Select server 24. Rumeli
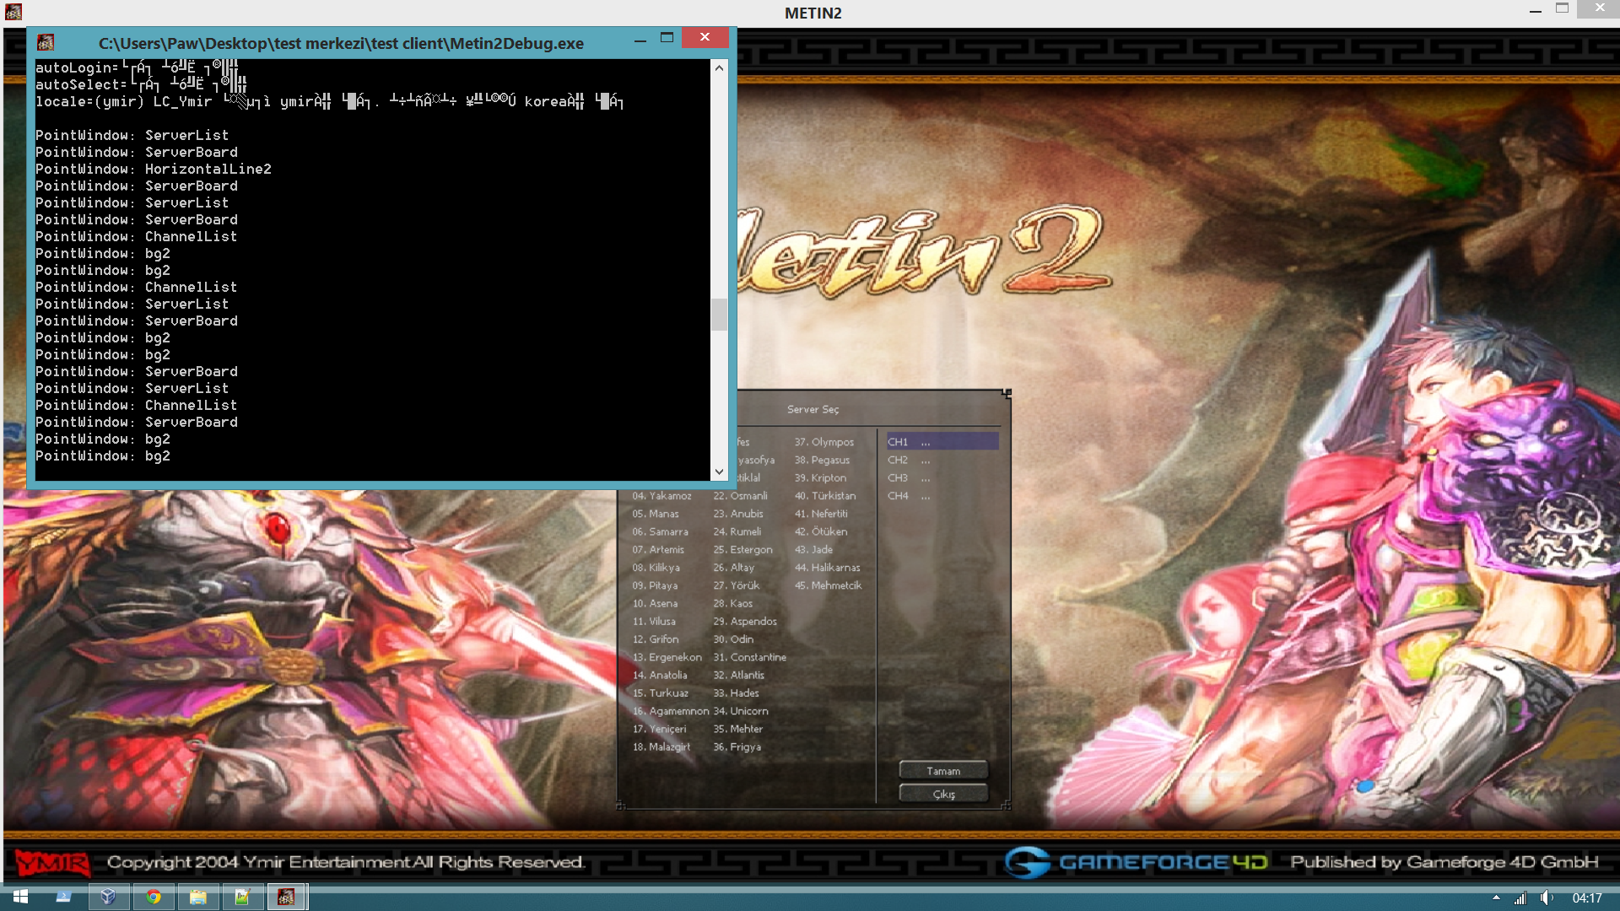The width and height of the screenshot is (1620, 911). click(x=737, y=531)
